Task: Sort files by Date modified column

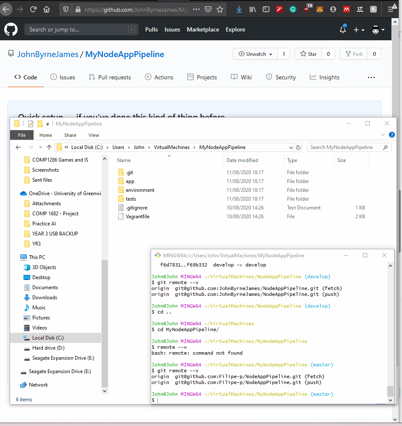Action: click(242, 160)
